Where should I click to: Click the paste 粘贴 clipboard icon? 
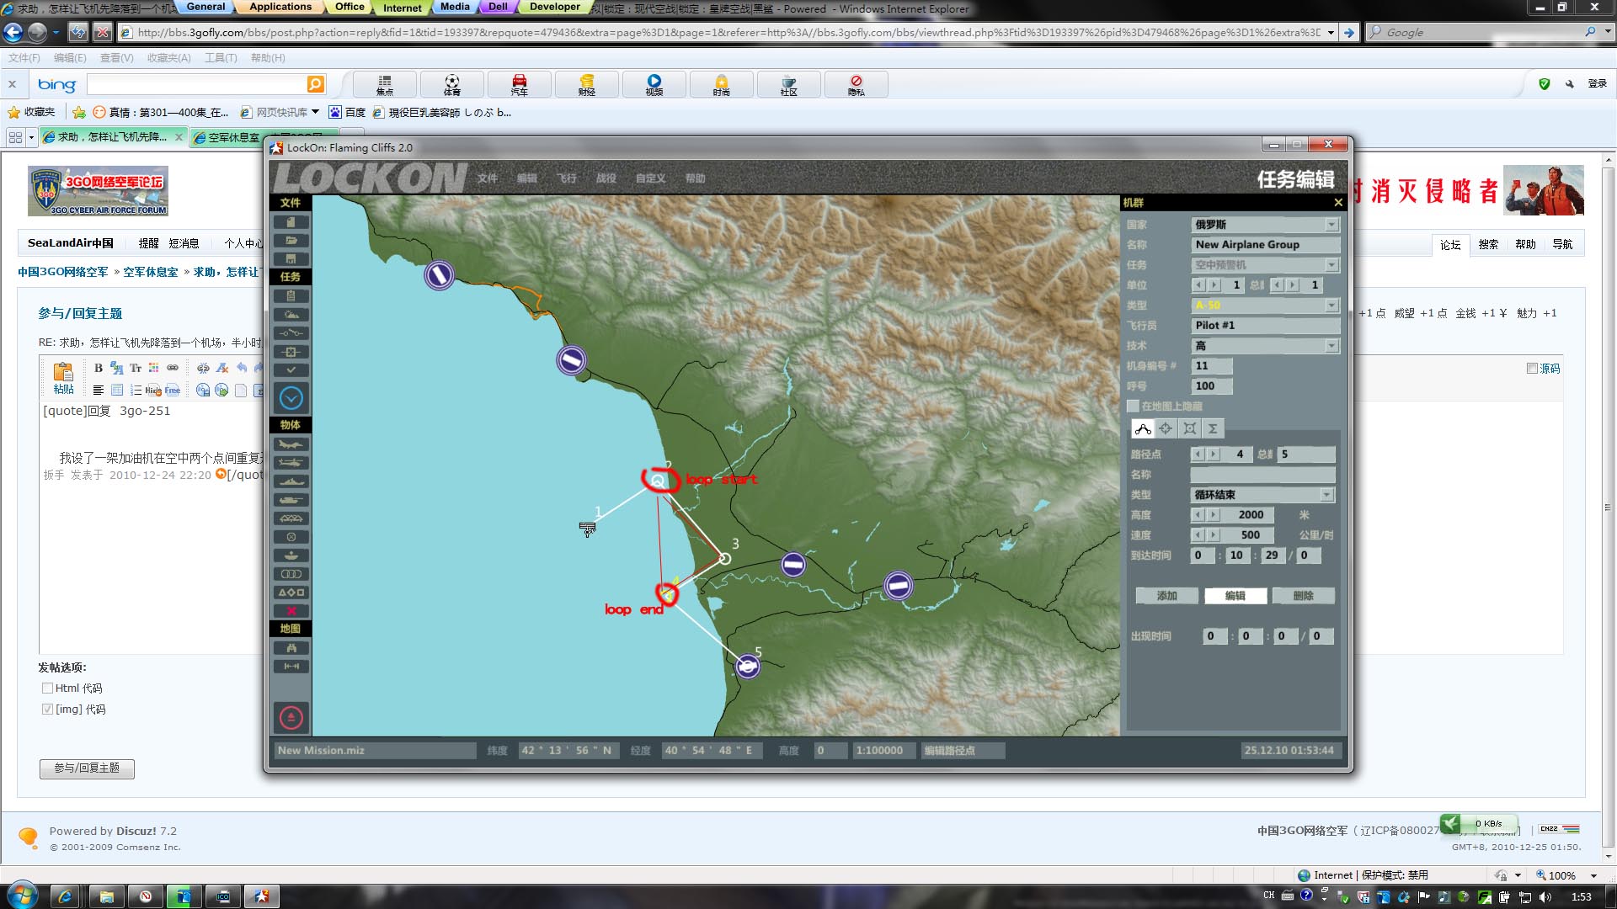63,378
